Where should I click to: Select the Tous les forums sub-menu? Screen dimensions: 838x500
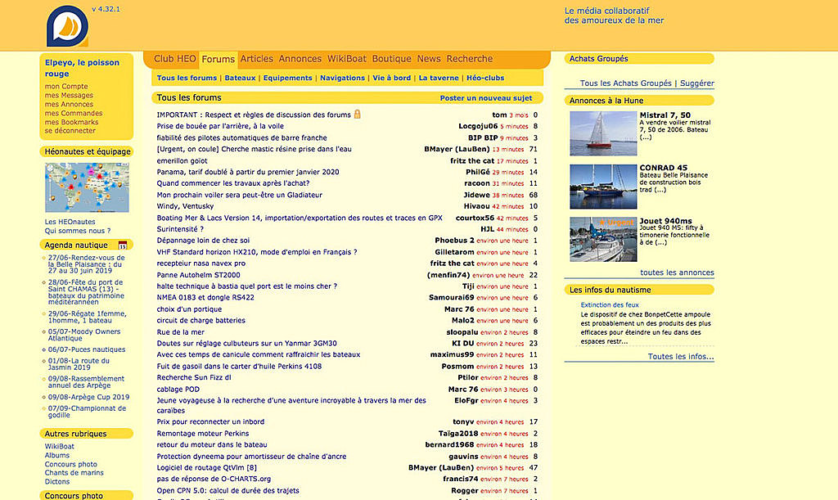187,78
